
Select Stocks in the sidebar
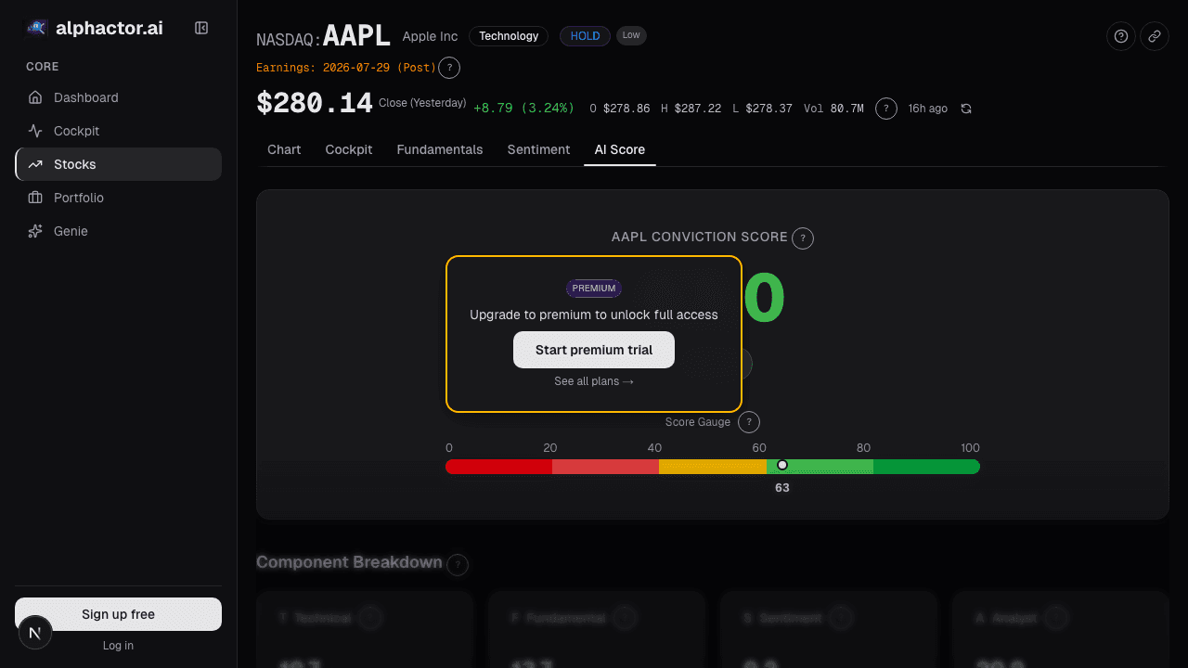click(118, 164)
